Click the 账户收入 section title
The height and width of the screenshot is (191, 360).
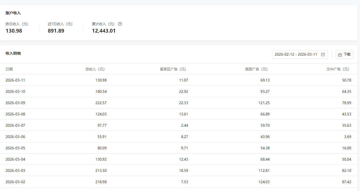point(13,13)
